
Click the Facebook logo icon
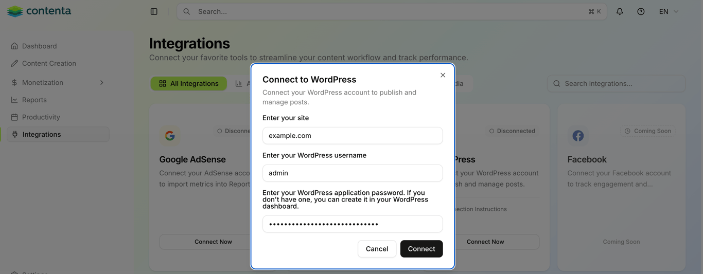coord(578,136)
